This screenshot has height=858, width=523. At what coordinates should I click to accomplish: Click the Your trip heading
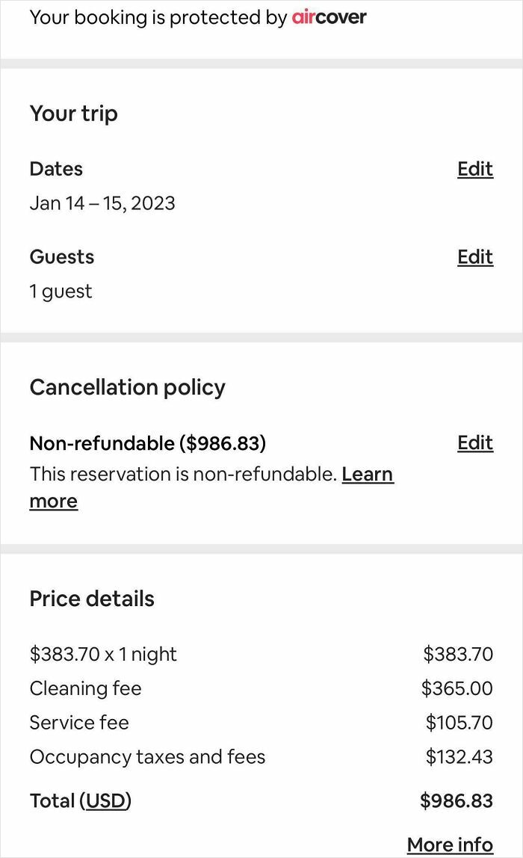click(73, 114)
